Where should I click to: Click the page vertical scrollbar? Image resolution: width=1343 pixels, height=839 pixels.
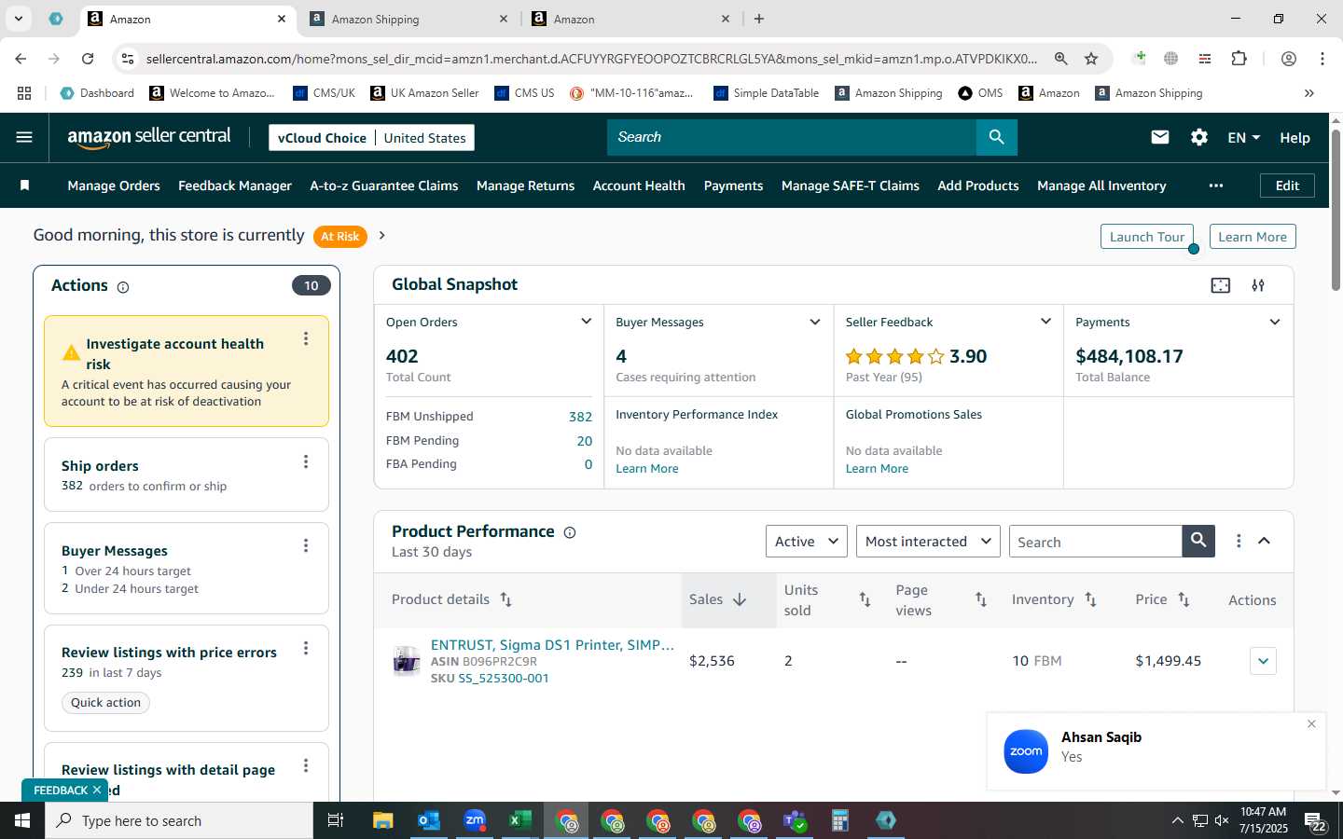[1336, 210]
